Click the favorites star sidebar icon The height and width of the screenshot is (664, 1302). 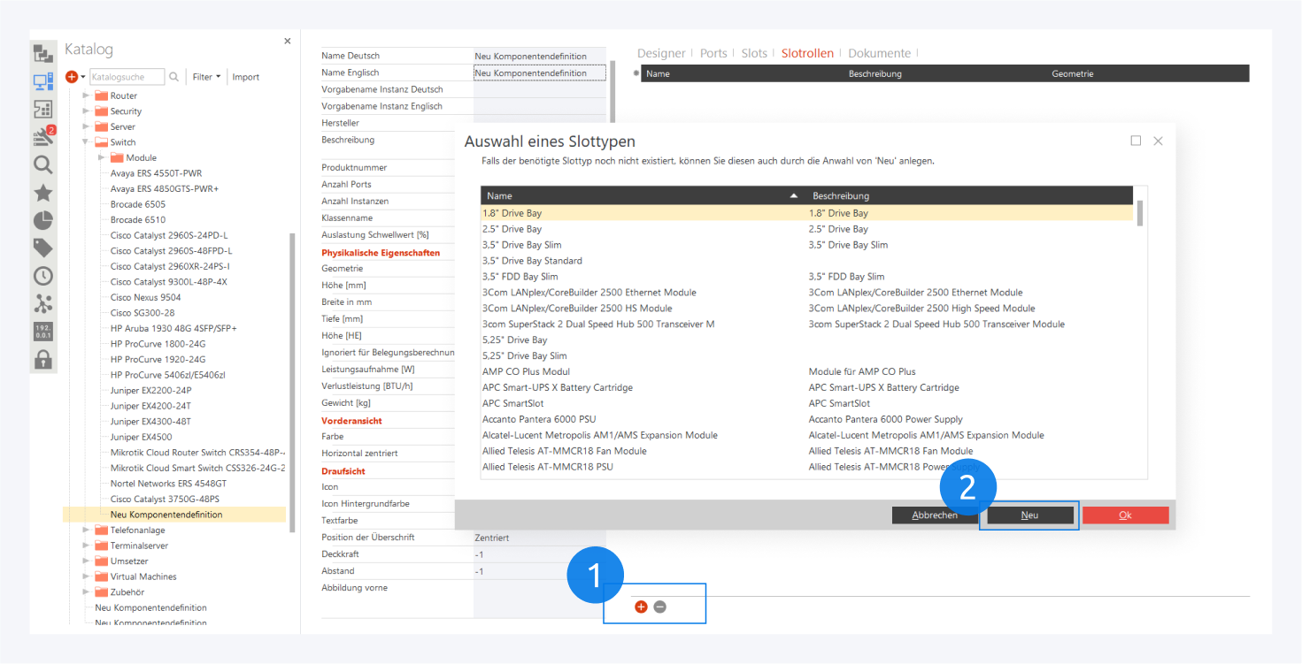42,193
